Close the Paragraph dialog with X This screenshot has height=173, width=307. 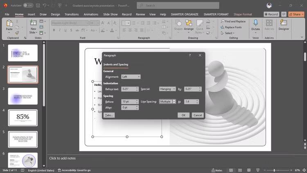(x=200, y=55)
